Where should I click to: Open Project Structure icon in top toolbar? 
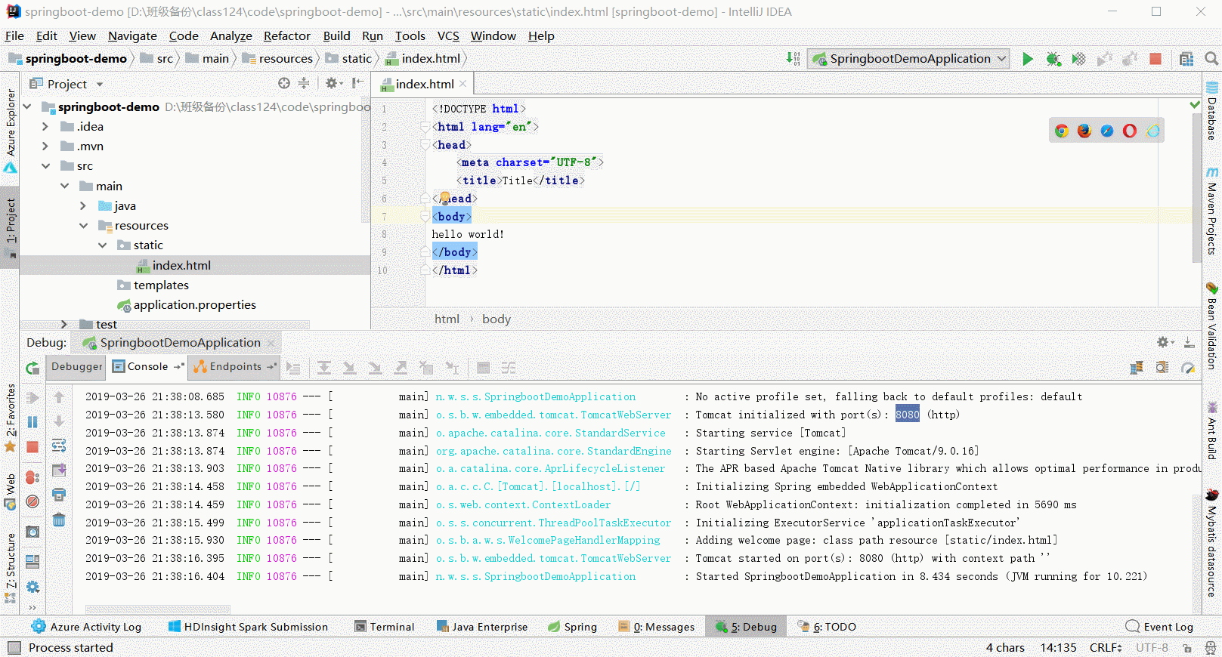(x=1186, y=59)
